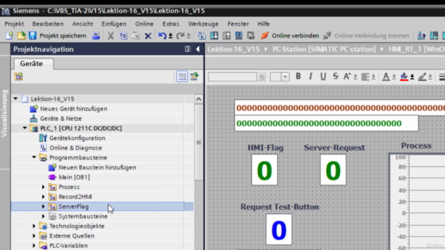Open the Einfügen menu

tap(114, 24)
